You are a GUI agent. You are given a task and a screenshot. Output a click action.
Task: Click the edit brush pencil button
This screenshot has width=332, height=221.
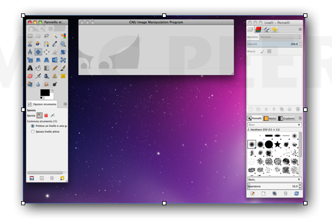tap(252, 194)
